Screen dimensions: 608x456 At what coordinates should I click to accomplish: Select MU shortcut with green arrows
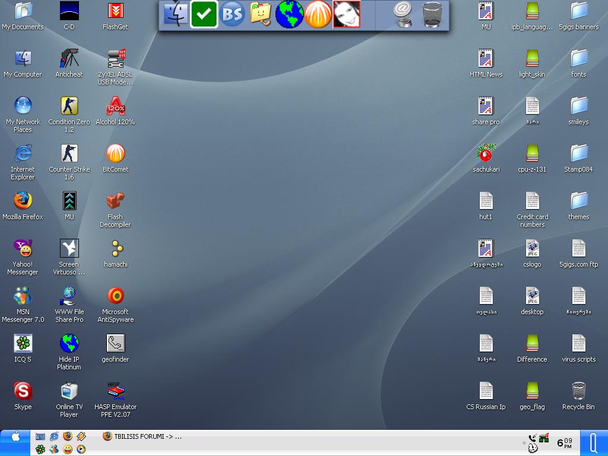[x=69, y=205]
